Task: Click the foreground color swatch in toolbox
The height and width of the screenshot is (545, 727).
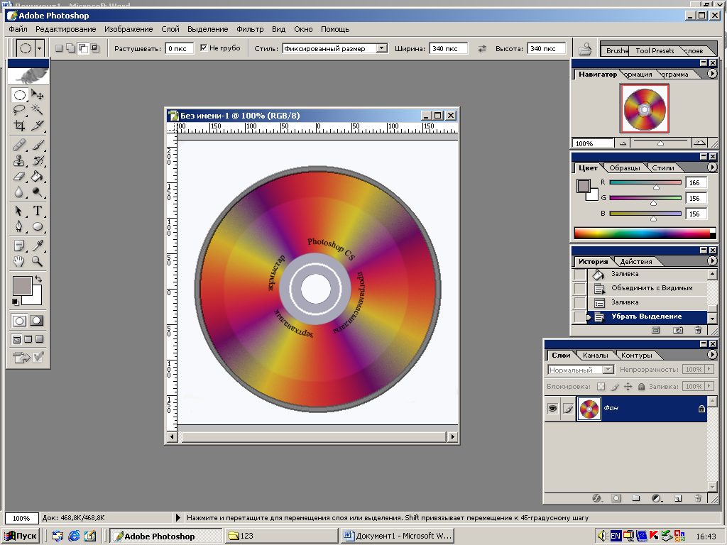Action: pos(22,285)
